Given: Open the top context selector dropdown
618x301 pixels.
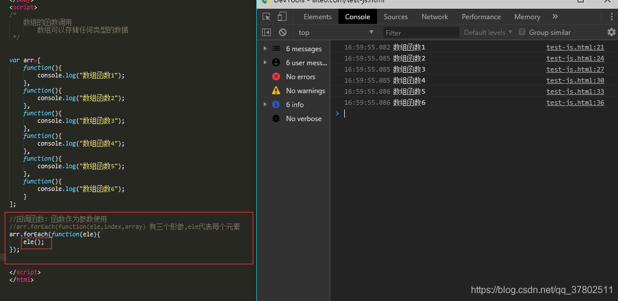Looking at the screenshot, I should click(x=336, y=32).
